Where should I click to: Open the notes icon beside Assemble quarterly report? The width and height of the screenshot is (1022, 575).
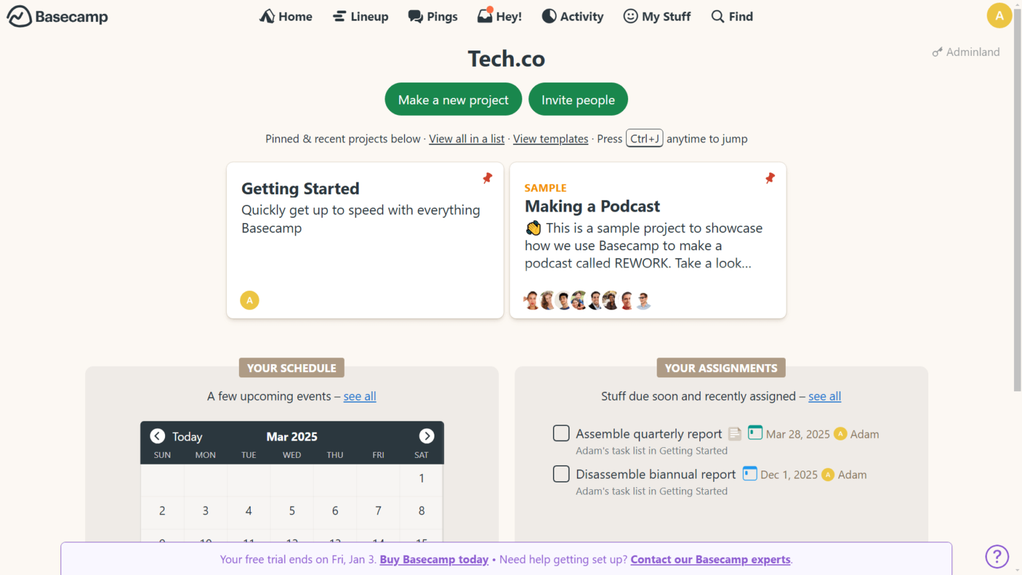tap(734, 433)
